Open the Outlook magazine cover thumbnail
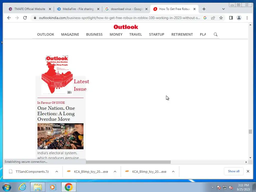Image resolution: width=256 pixels, height=192 pixels. [x=57, y=75]
